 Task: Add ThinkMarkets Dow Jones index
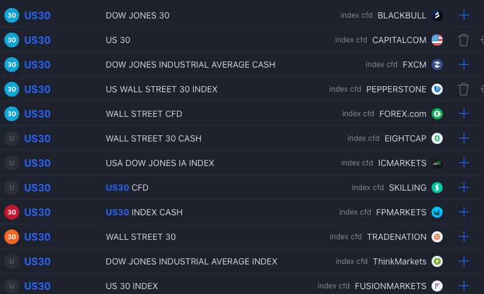pyautogui.click(x=464, y=261)
